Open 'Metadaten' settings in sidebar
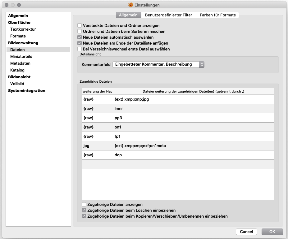Screen dimensions: 288x239 pyautogui.click(x=20, y=63)
